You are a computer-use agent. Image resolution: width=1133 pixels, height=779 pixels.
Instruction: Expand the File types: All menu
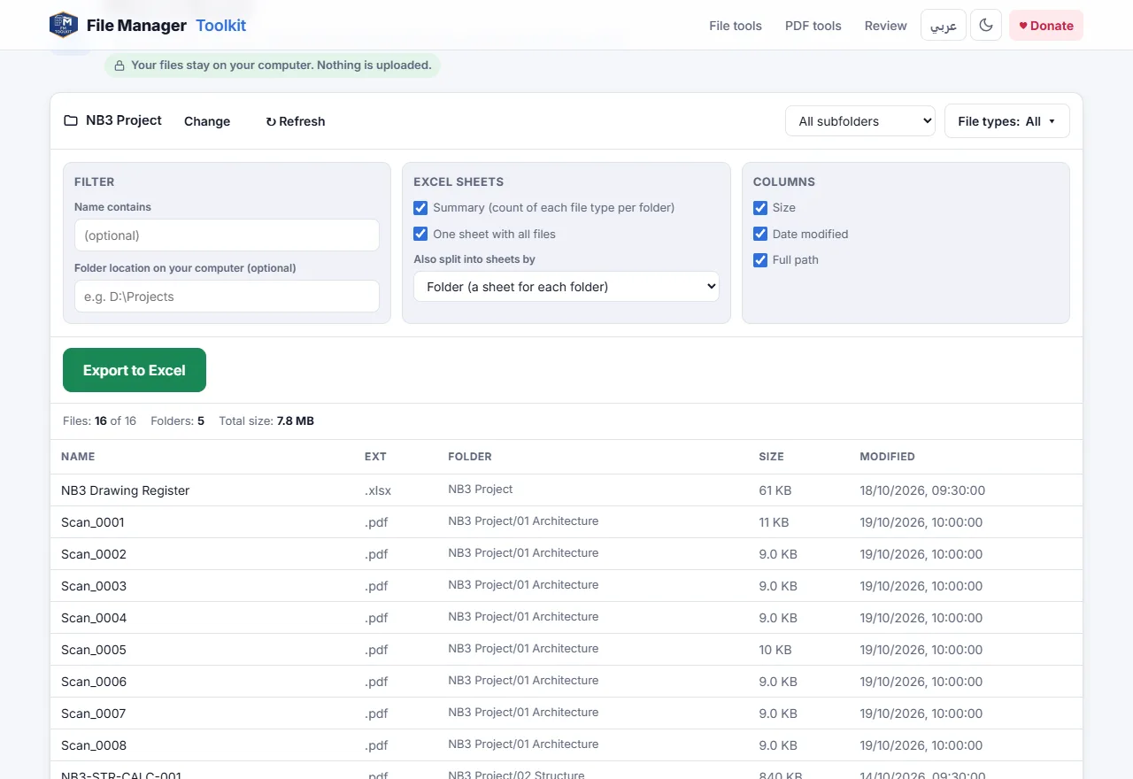pos(1007,121)
